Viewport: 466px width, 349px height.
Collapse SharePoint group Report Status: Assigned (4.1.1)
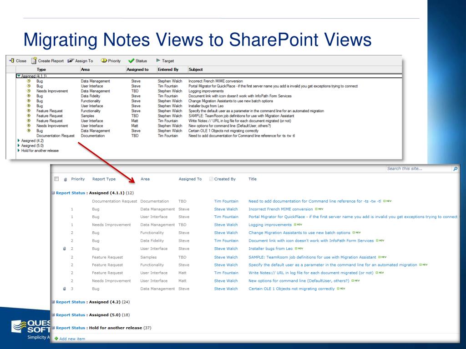[53, 193]
